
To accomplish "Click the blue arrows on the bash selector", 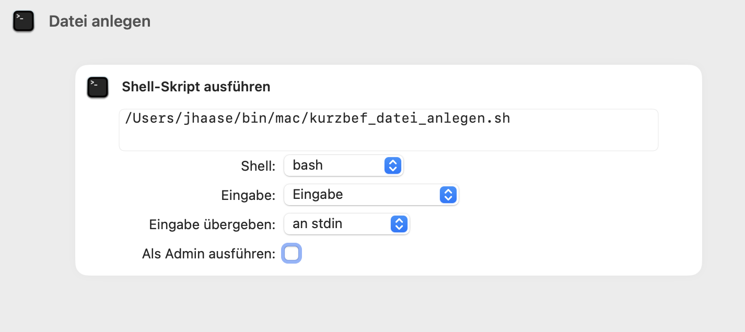I will [392, 165].
